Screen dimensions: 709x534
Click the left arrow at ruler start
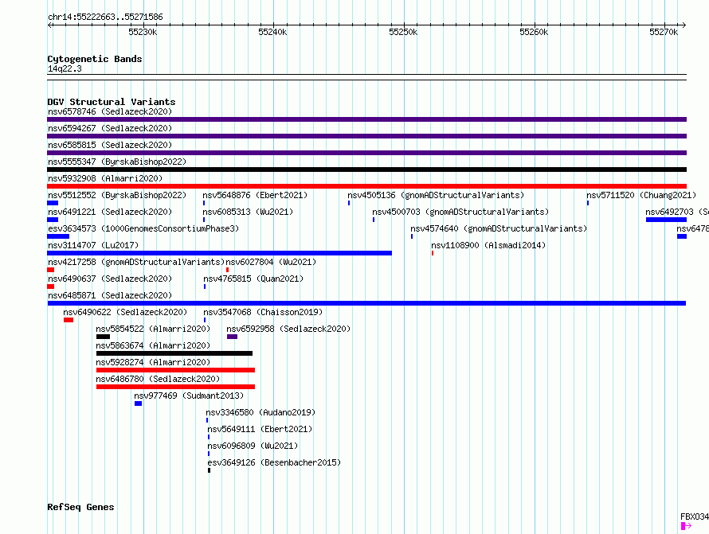[x=49, y=25]
